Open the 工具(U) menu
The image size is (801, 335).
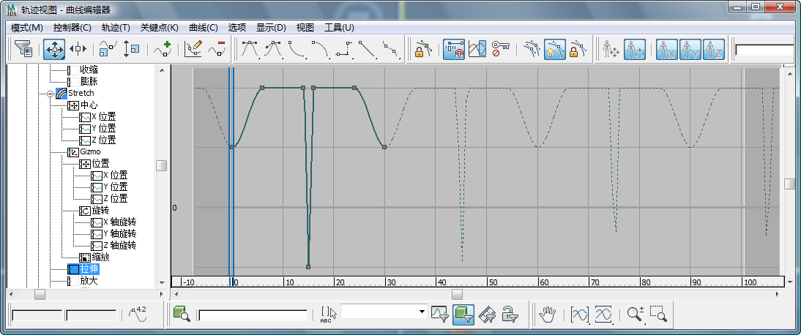click(339, 28)
